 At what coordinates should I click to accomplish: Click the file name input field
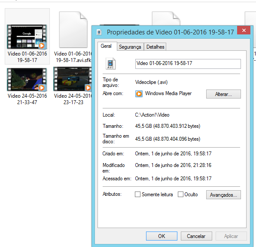coord(188,64)
